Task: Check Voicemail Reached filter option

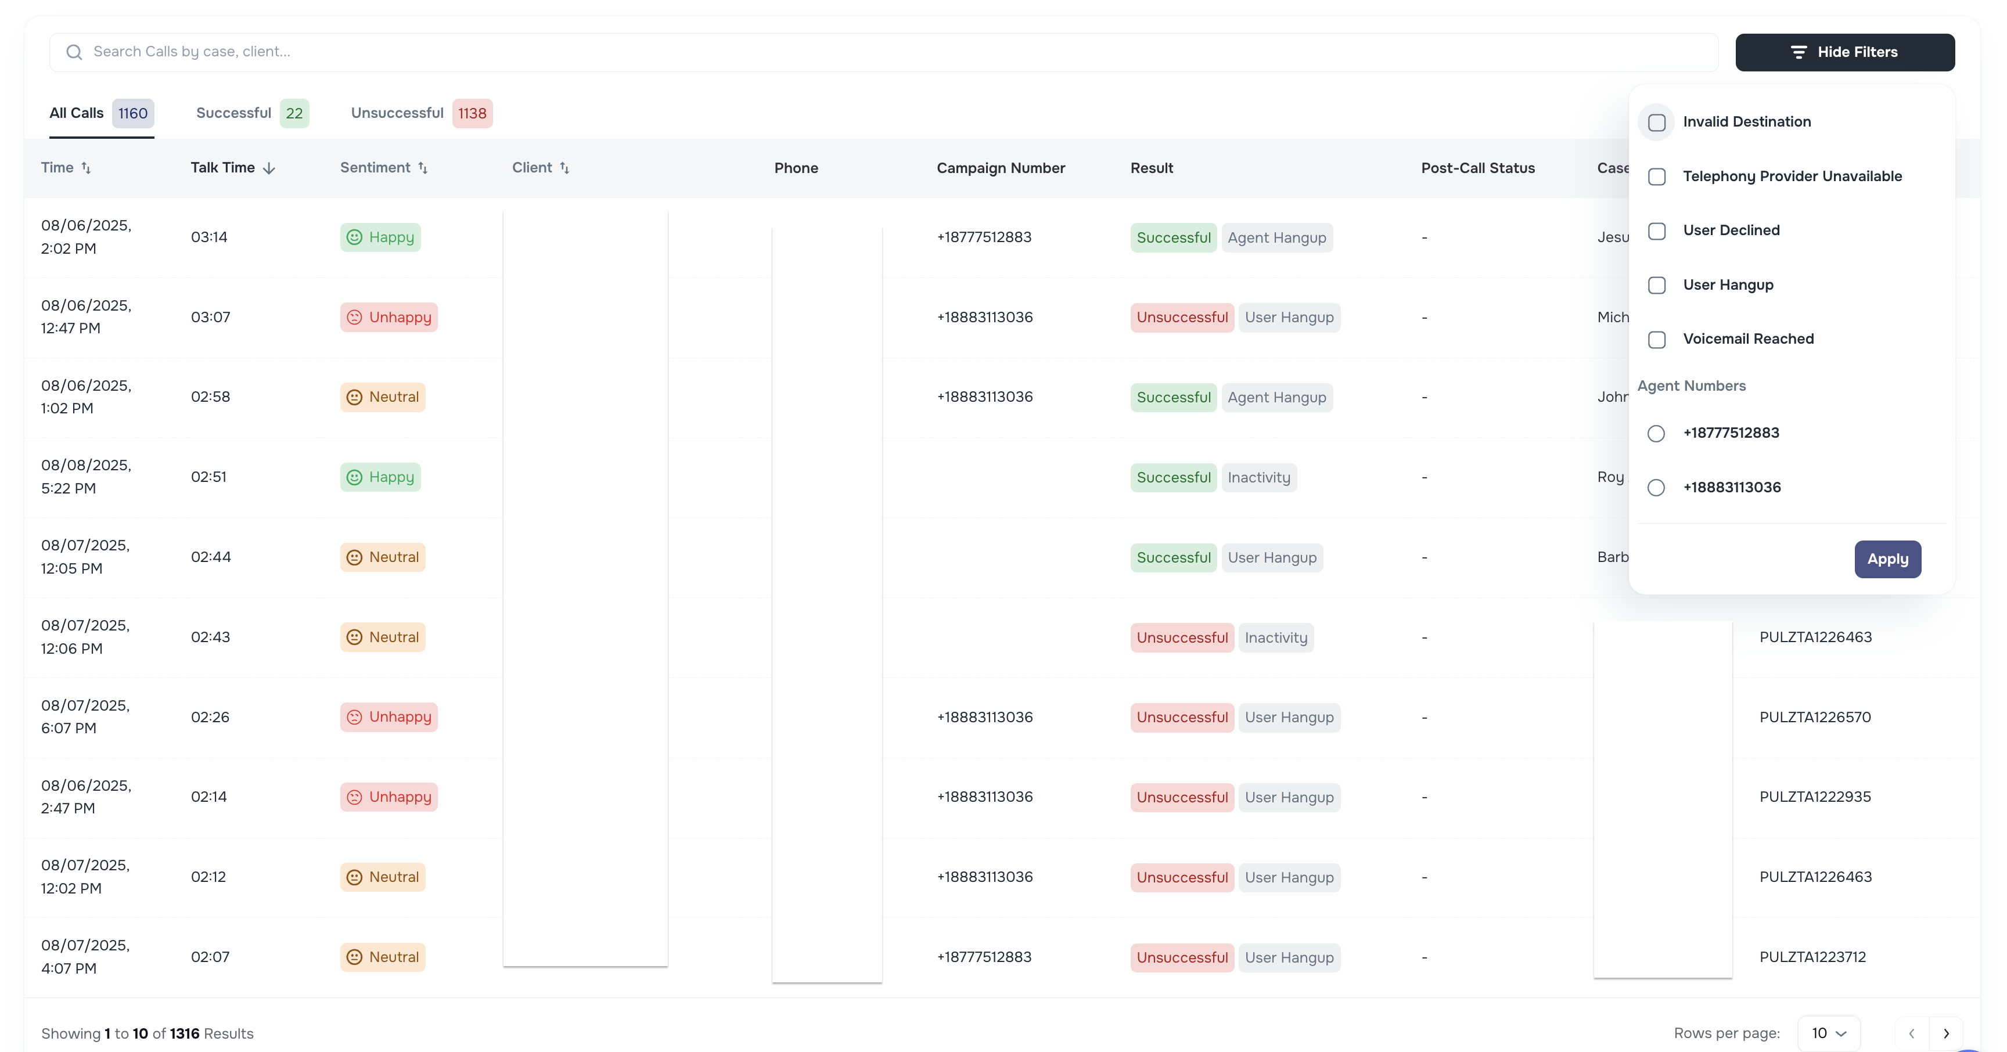Action: (1657, 340)
